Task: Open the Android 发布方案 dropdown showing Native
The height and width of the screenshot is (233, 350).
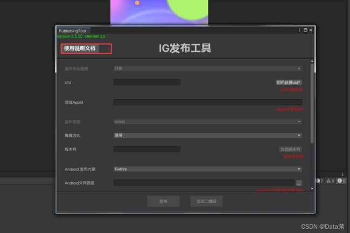Action: [208, 169]
